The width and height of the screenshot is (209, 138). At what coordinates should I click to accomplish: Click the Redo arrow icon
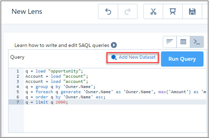[x=127, y=12]
